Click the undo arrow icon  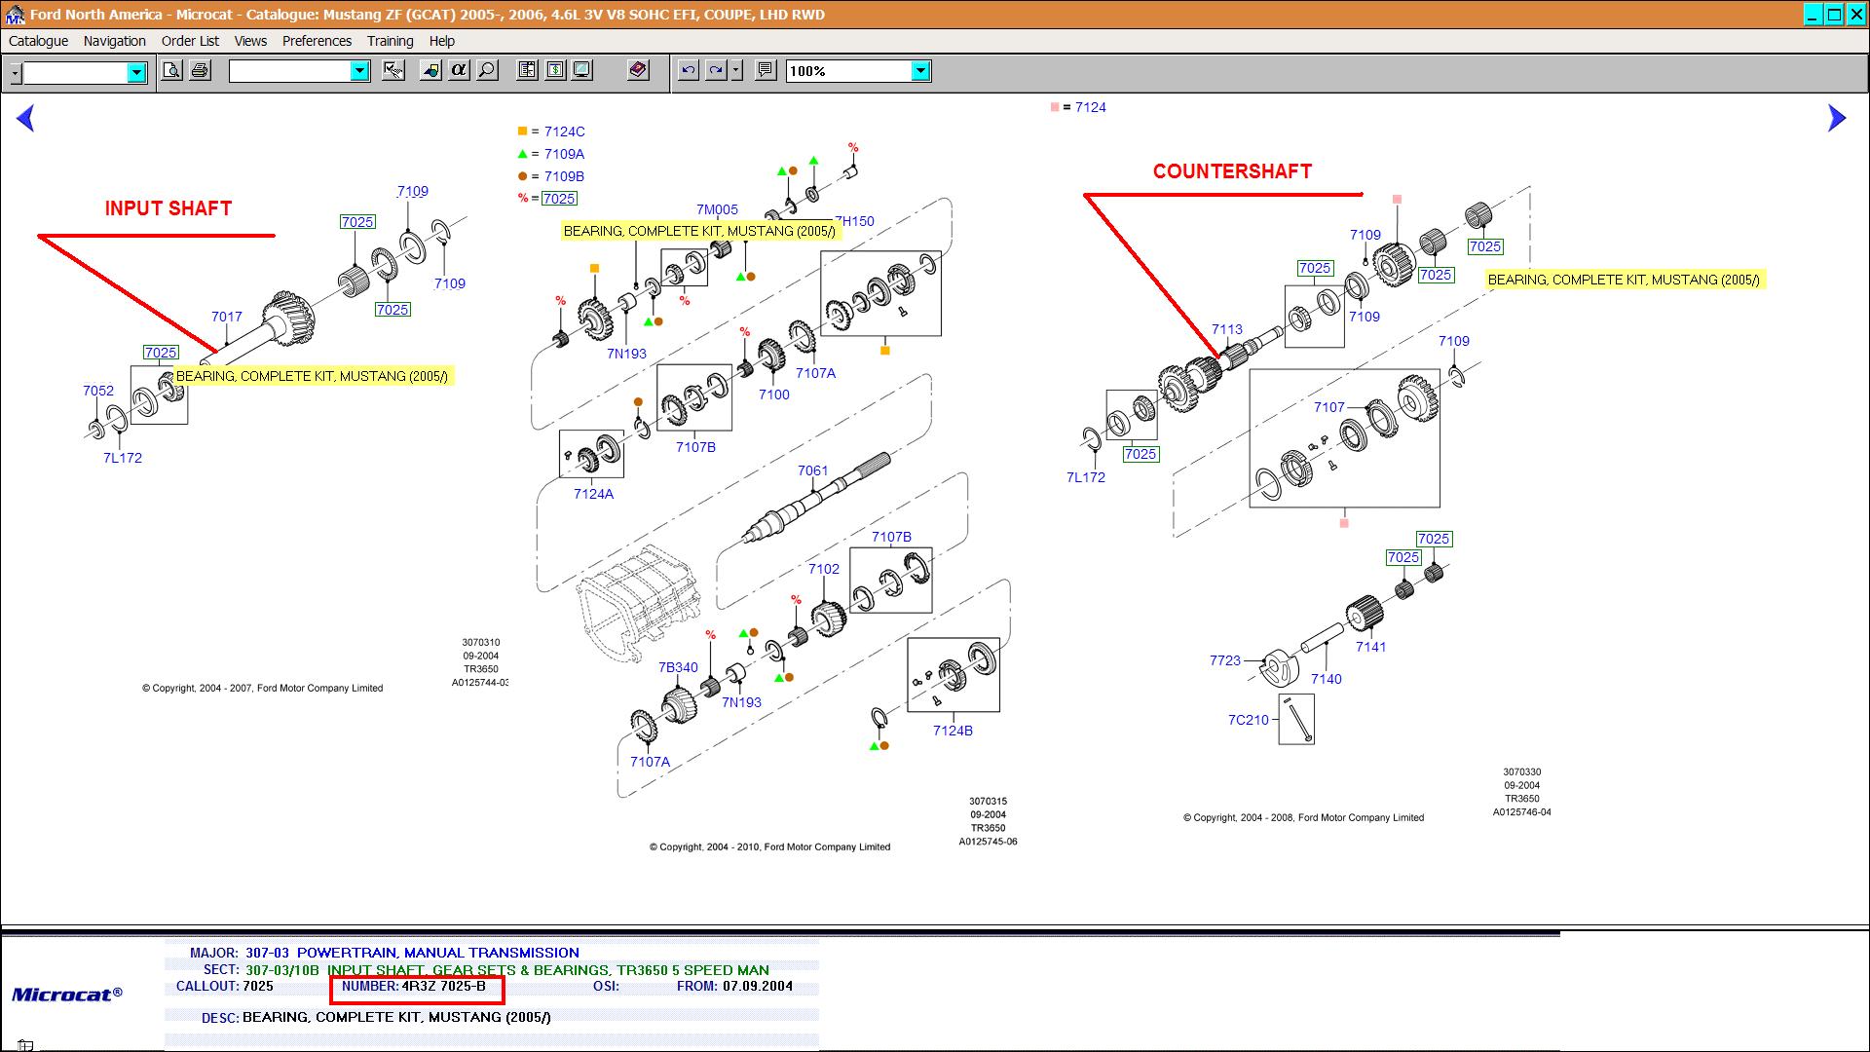point(689,70)
